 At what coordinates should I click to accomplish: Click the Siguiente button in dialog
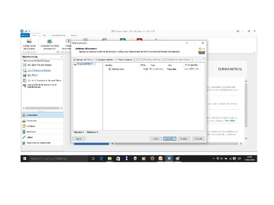(170, 139)
